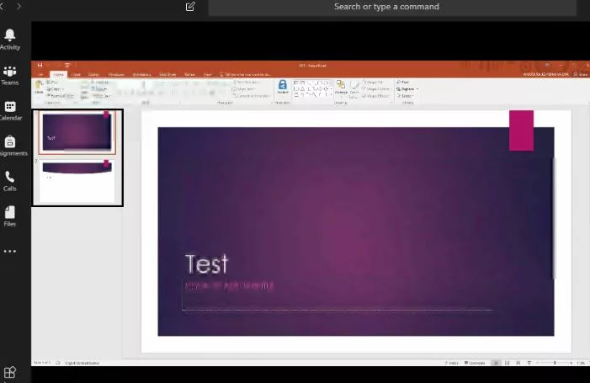Start Slide Show from status bar icon
The image size is (590, 383).
point(529,363)
